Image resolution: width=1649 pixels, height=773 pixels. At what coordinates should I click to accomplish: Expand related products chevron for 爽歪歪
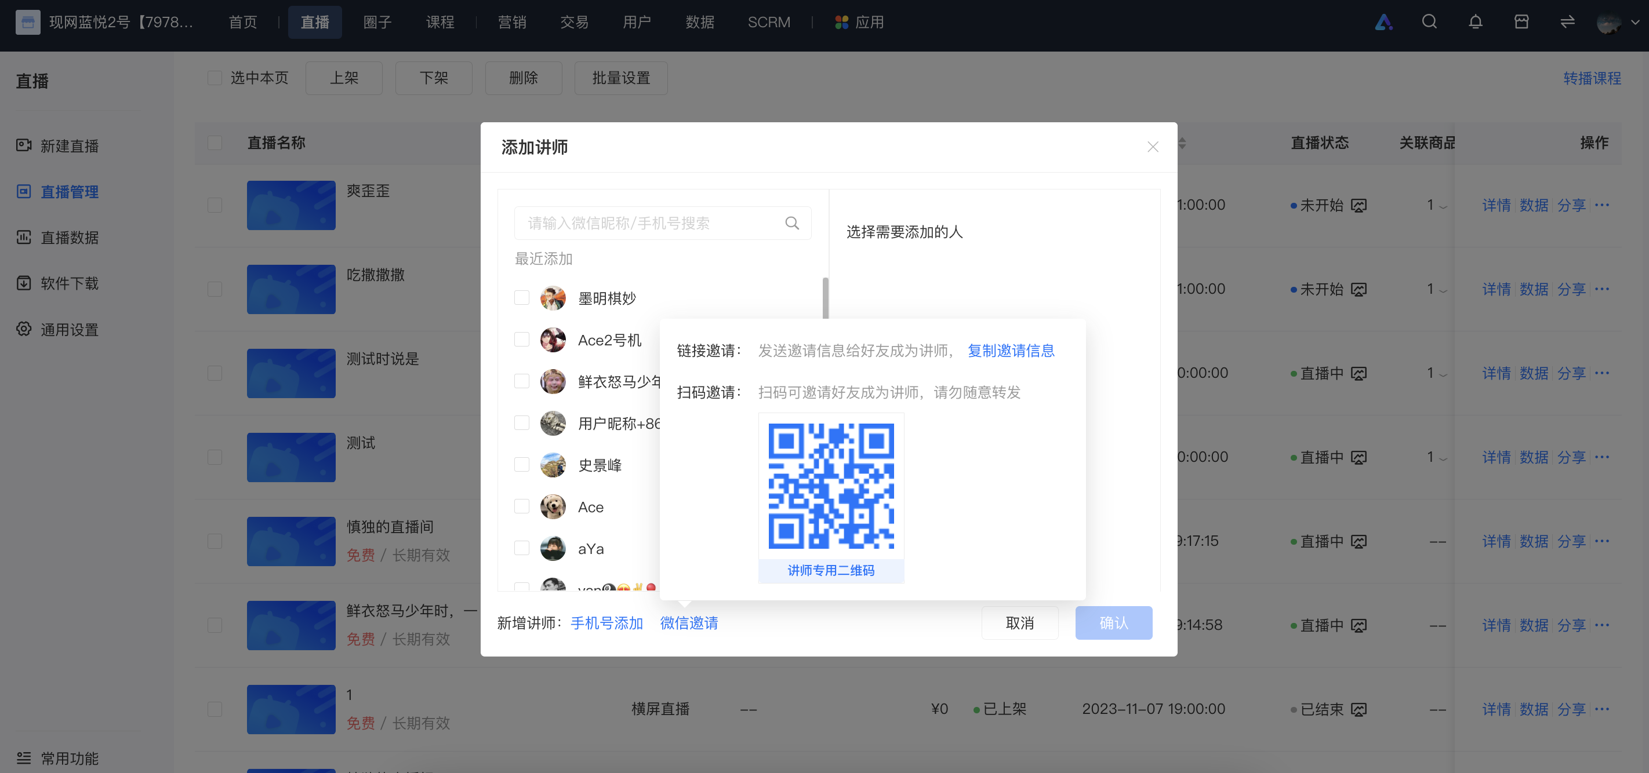click(1443, 207)
